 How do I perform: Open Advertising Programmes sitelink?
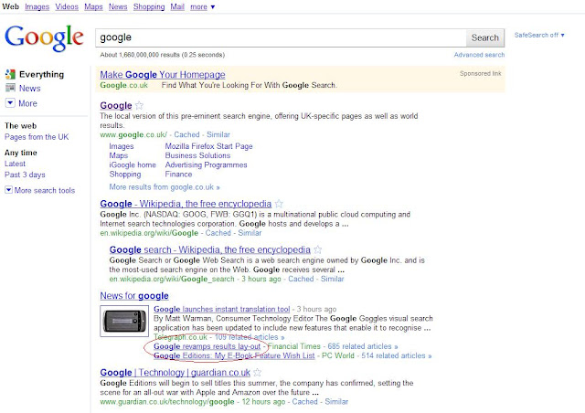(x=206, y=164)
